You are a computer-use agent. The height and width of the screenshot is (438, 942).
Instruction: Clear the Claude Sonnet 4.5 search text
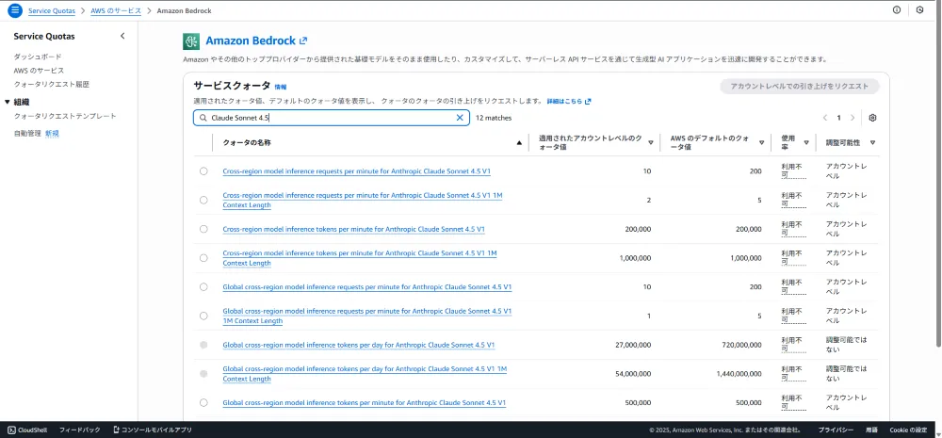(x=460, y=118)
